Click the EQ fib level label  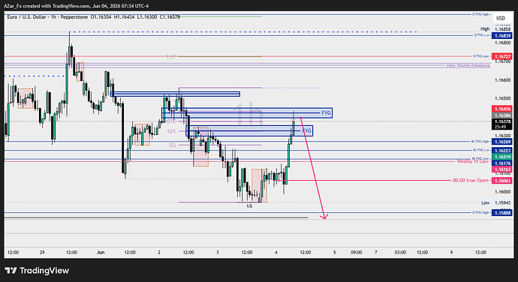click(173, 145)
